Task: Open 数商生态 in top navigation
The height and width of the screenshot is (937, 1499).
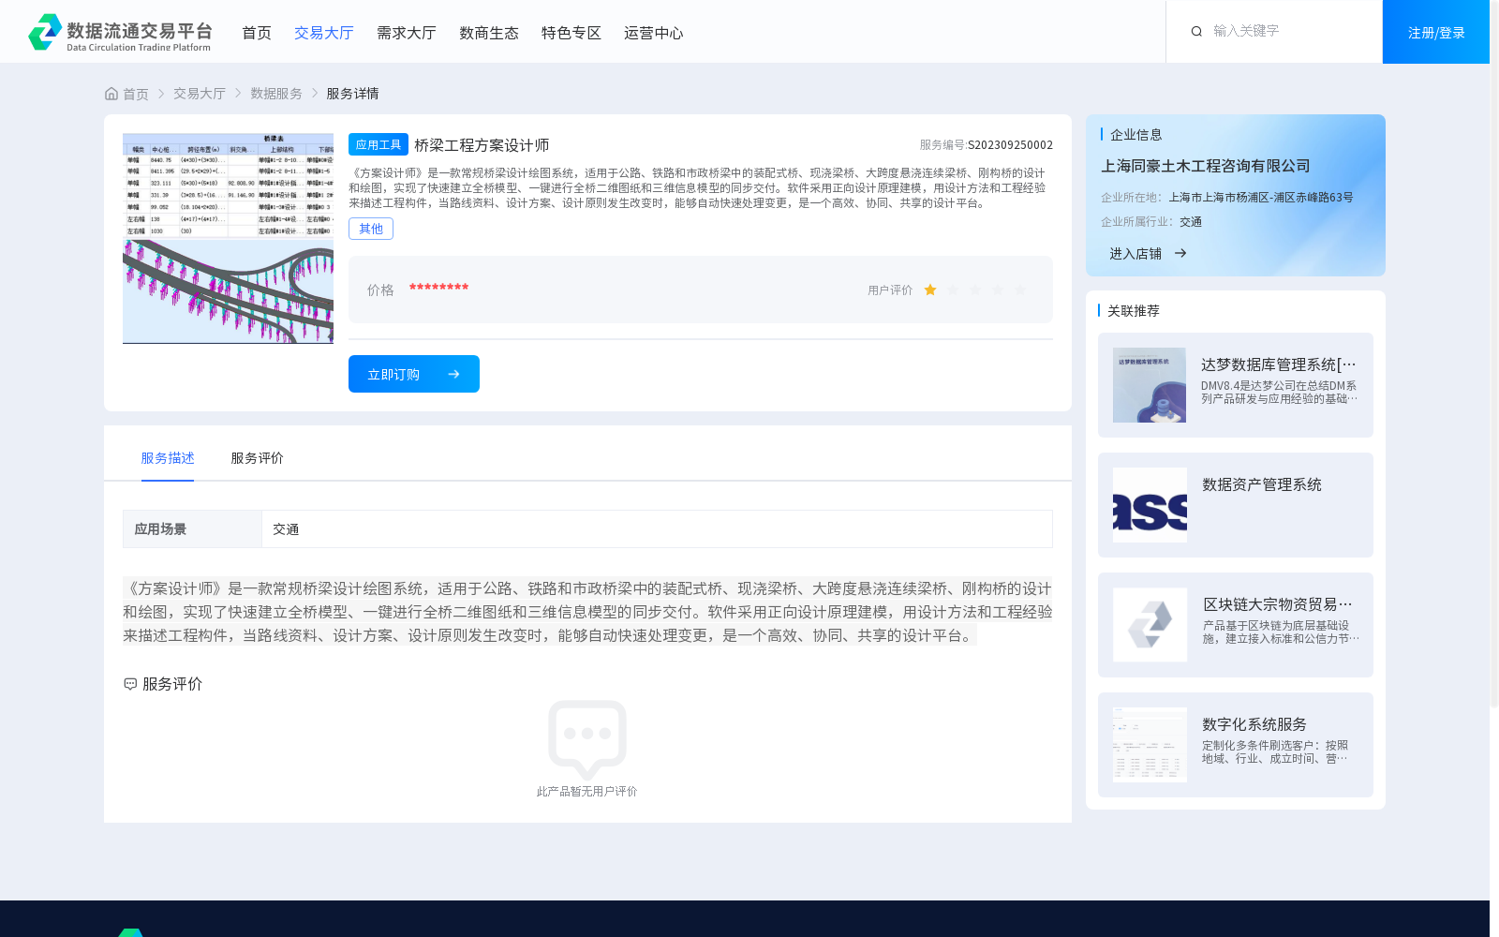Action: pyautogui.click(x=489, y=33)
